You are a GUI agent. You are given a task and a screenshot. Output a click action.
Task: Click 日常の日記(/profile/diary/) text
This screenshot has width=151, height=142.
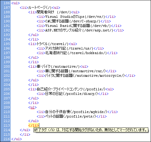tap(72, 94)
